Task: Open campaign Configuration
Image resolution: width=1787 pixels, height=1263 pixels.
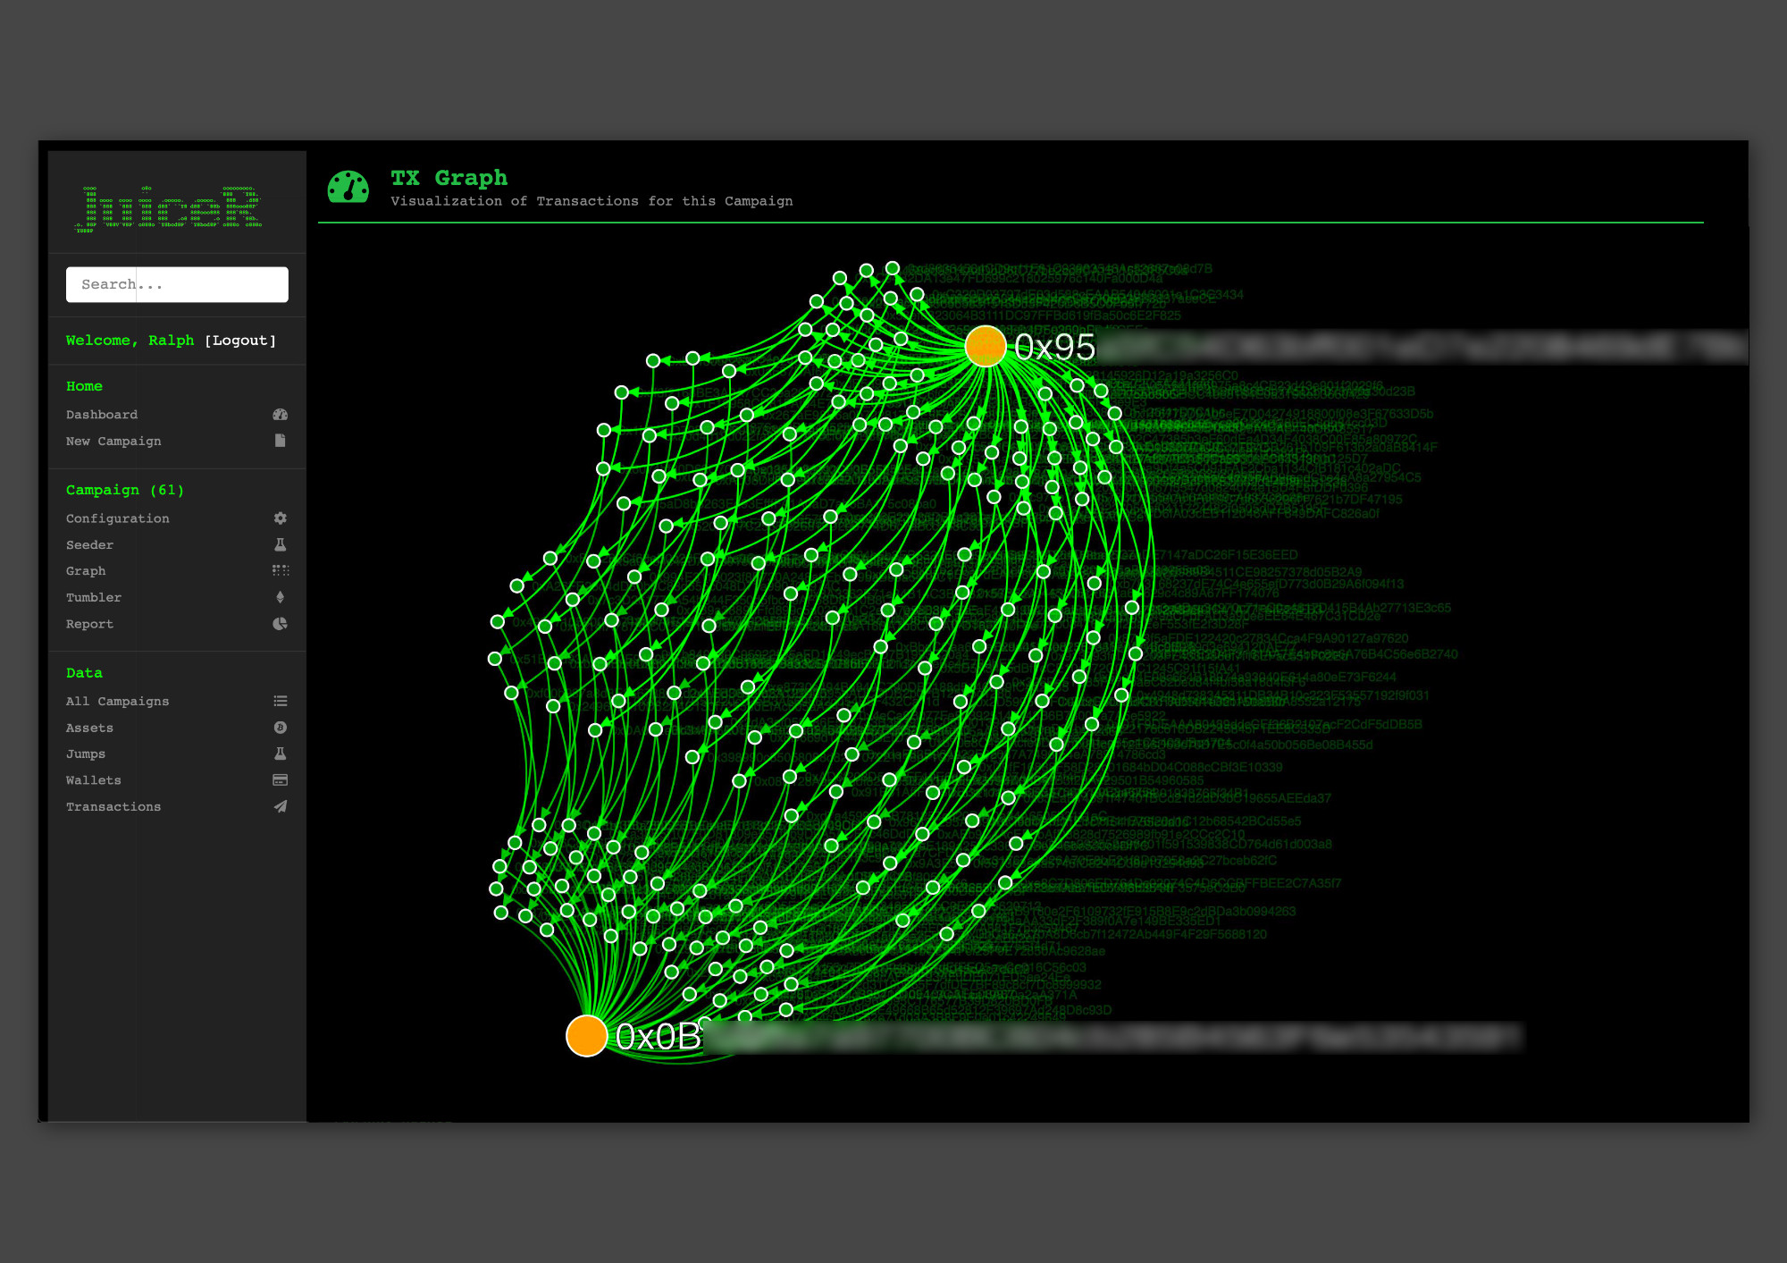Action: (117, 518)
